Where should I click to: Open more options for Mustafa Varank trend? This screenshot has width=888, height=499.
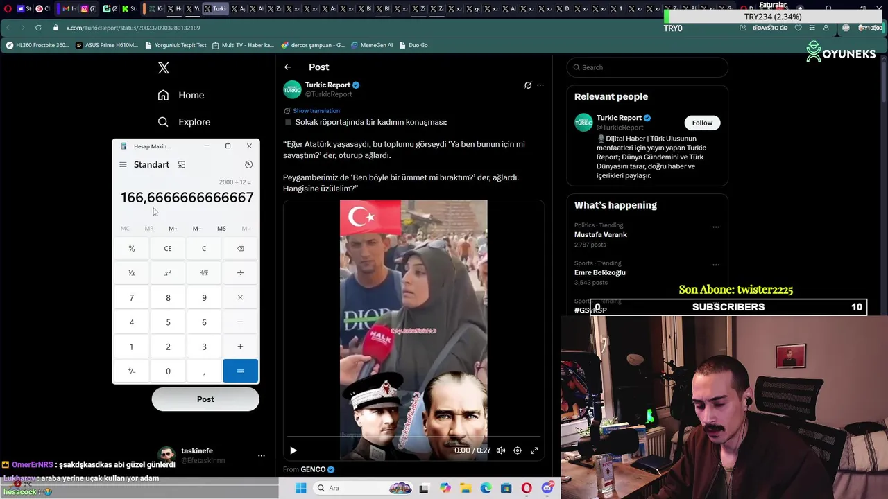[716, 227]
